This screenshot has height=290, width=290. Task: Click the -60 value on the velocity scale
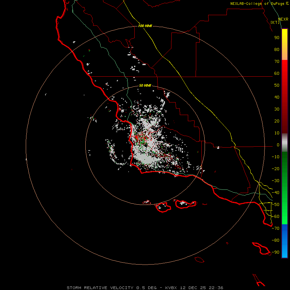tap(275, 217)
